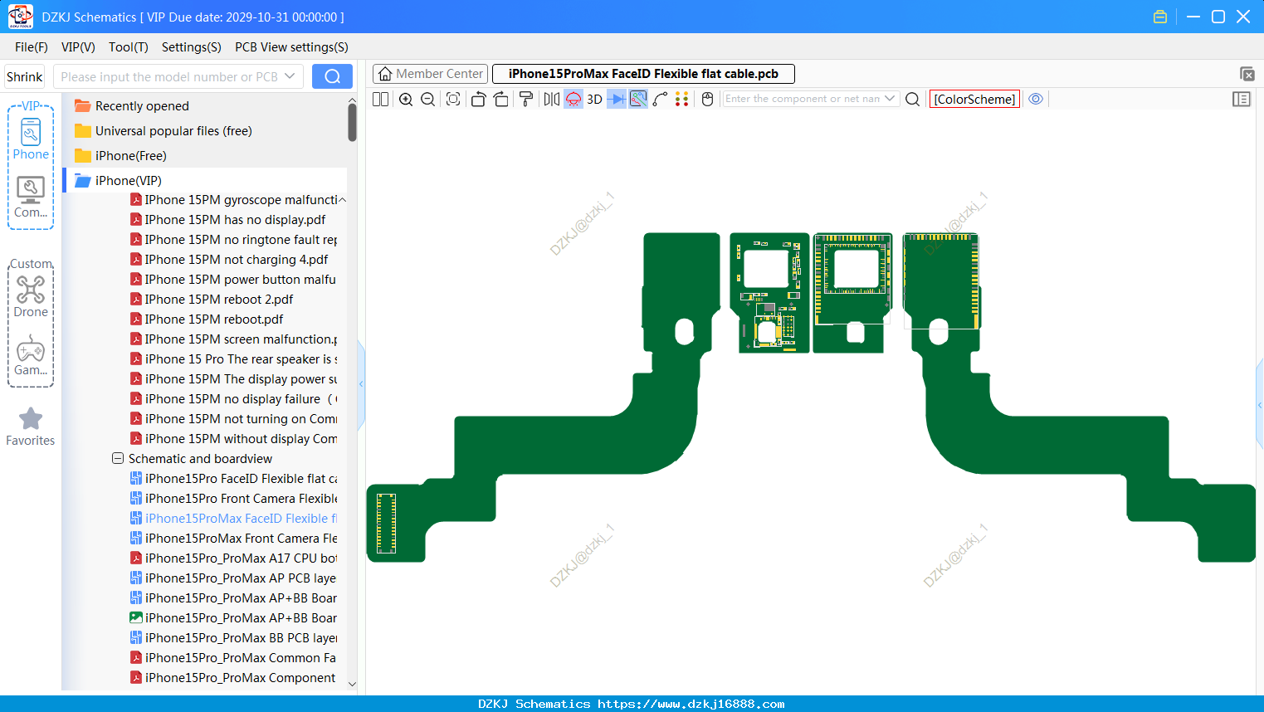Click the DZKJ app logo
The image size is (1264, 712).
(x=21, y=17)
